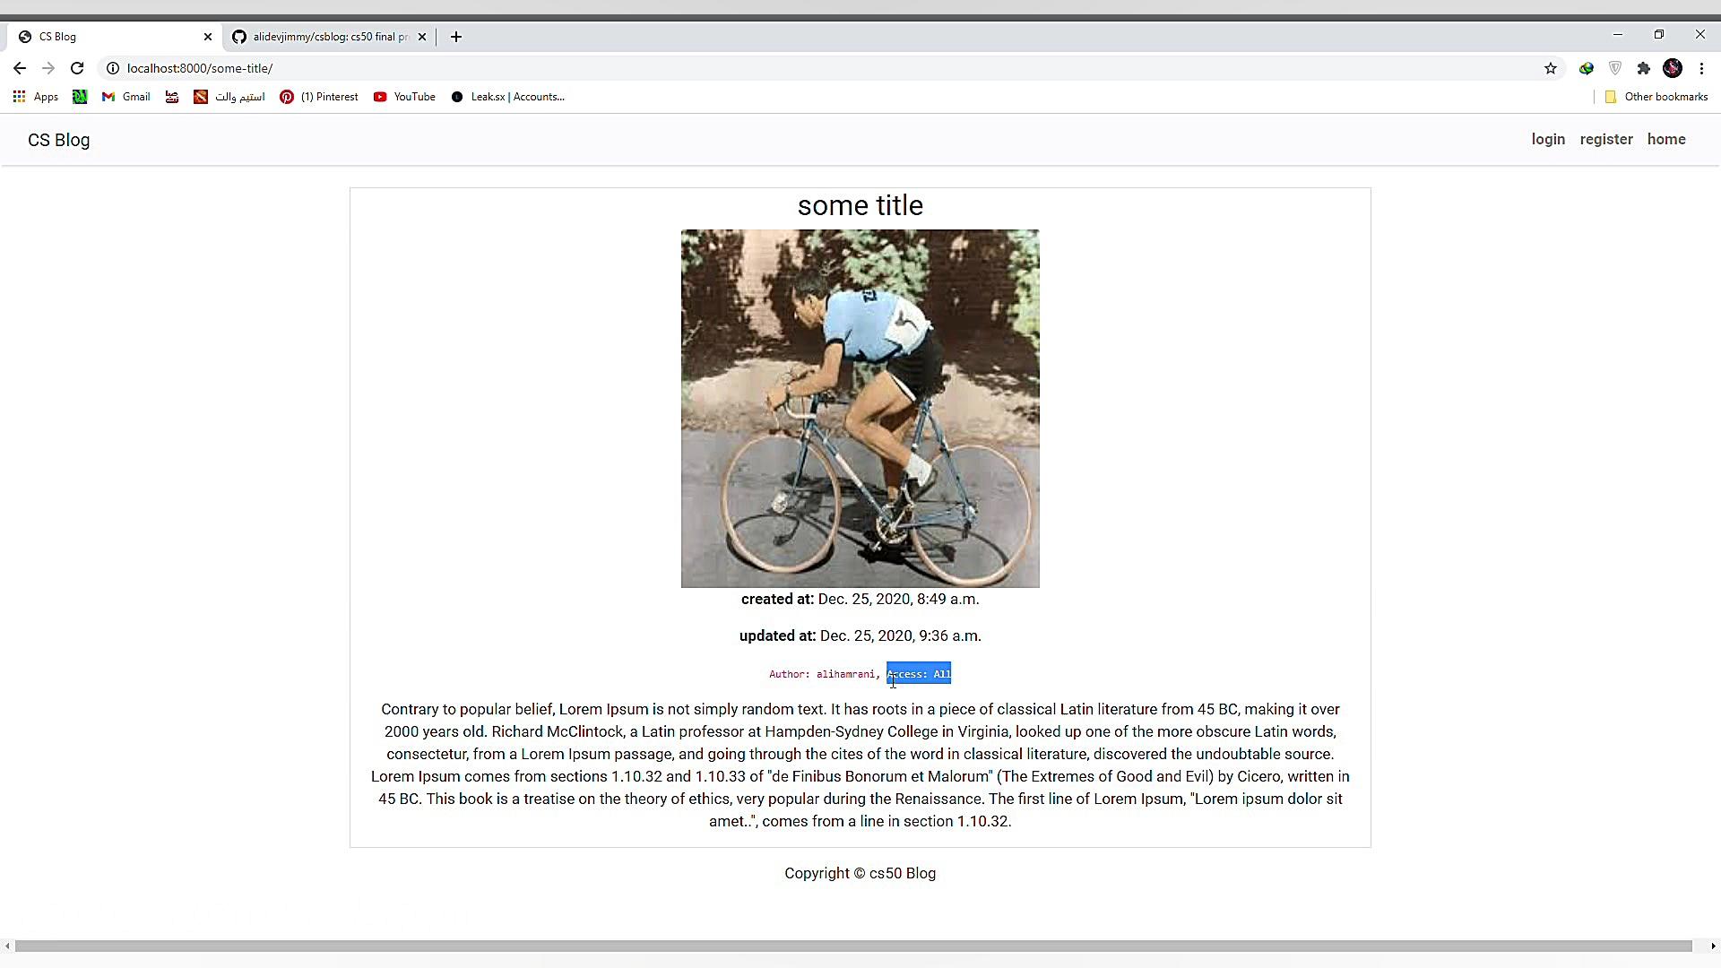Click the login link in the navbar
Viewport: 1721px width, 968px height.
(x=1548, y=139)
